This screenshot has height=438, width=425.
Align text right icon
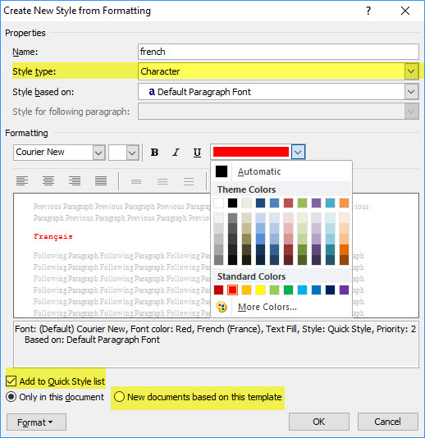coord(75,181)
